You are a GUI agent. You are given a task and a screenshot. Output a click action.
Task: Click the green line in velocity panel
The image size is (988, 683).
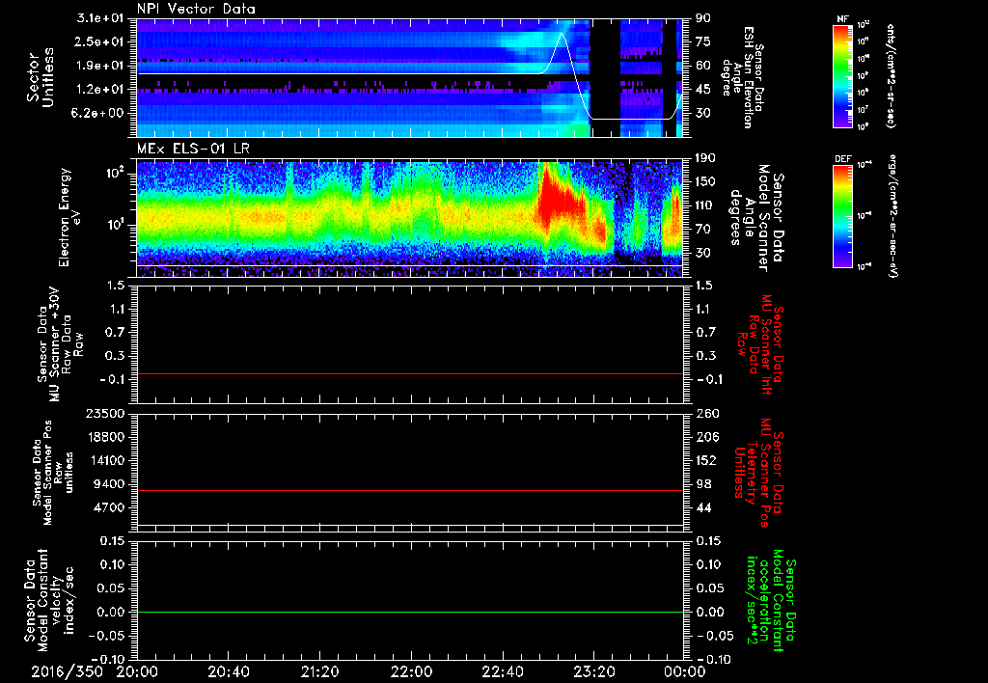tap(409, 612)
